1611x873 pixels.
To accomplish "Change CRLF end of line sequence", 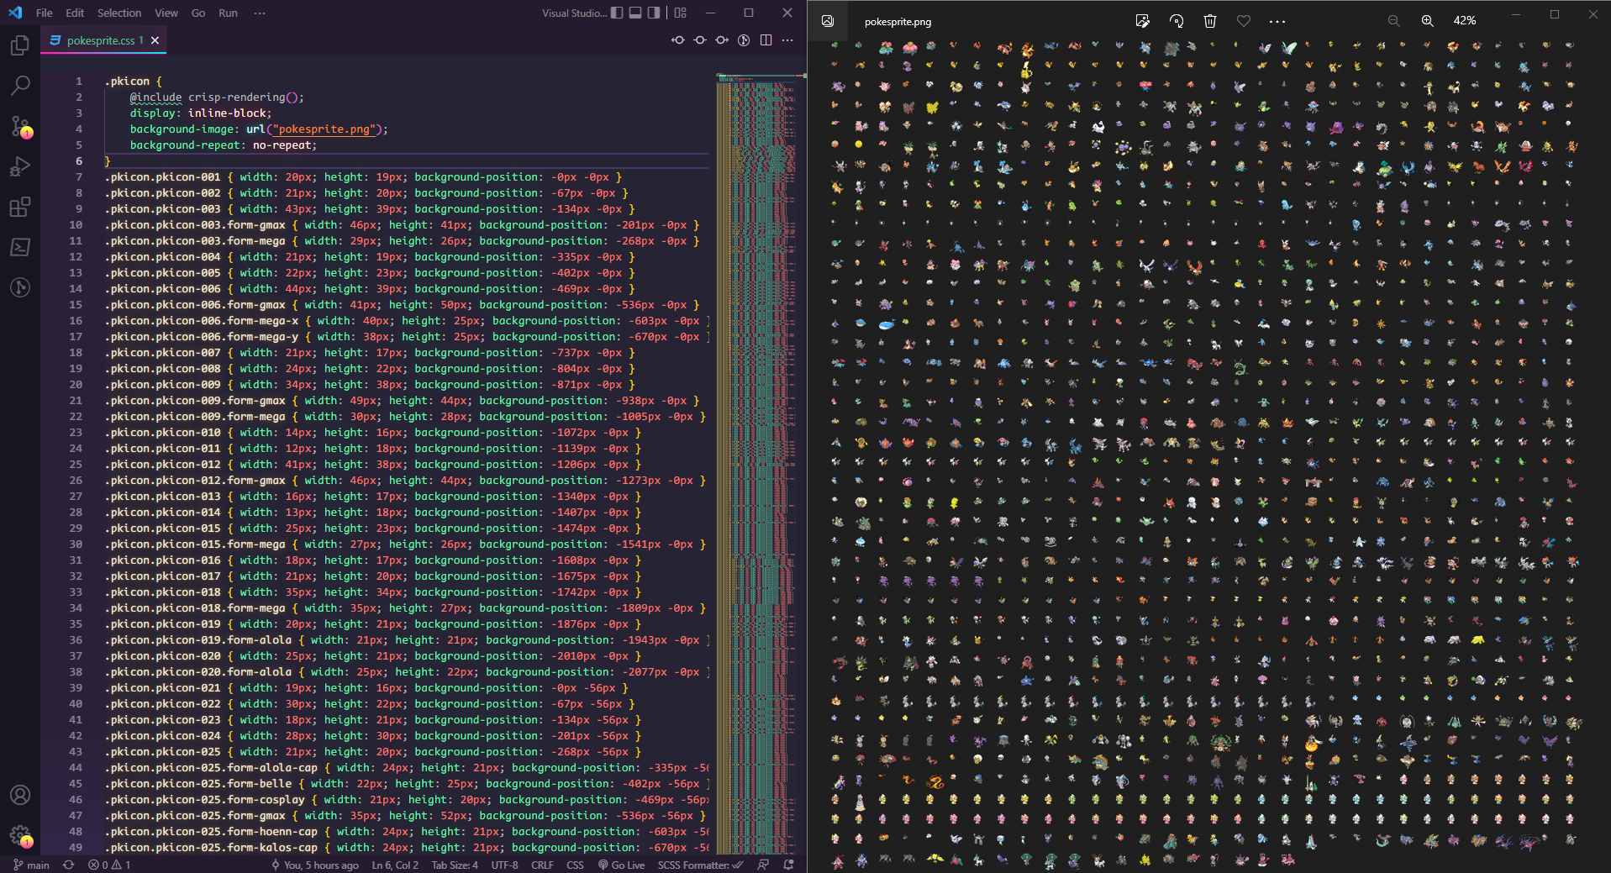I will pyautogui.click(x=542, y=865).
